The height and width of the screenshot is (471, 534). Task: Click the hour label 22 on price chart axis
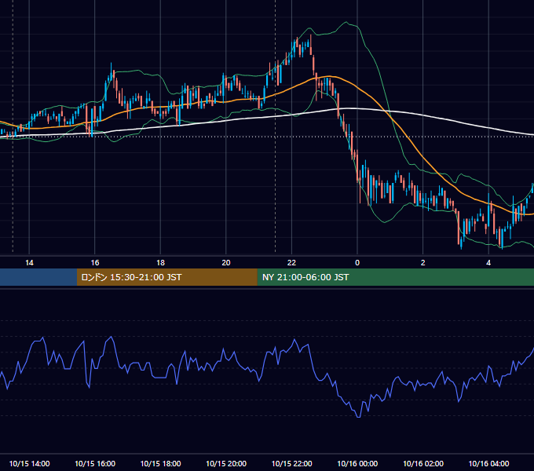tap(291, 263)
